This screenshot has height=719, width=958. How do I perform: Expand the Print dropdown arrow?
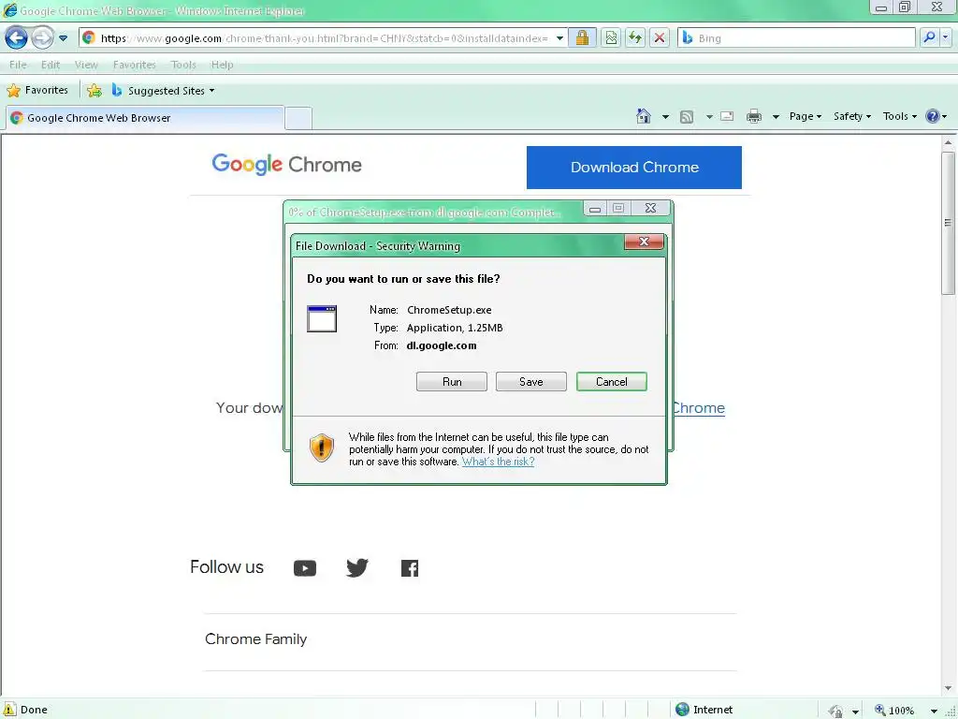point(776,116)
